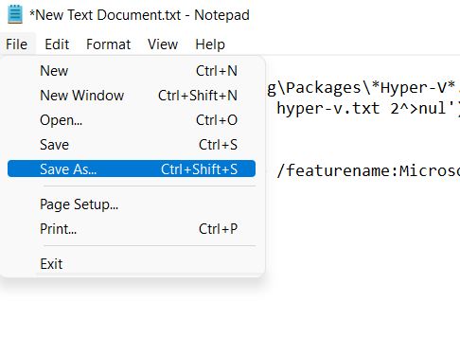This screenshot has height=355, width=460.
Task: Choose Exit to close Notepad
Action: 132,264
